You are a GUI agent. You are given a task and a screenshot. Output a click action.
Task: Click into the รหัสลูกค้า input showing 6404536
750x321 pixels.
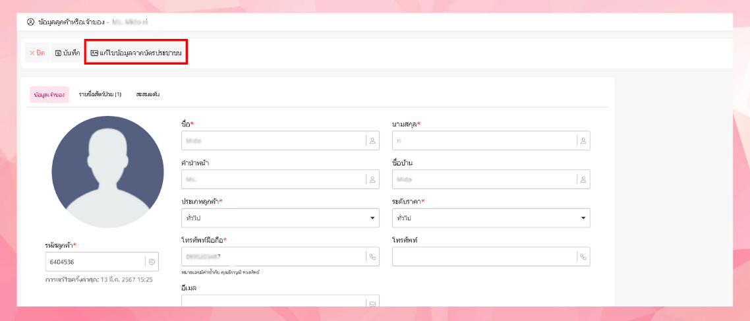point(94,262)
